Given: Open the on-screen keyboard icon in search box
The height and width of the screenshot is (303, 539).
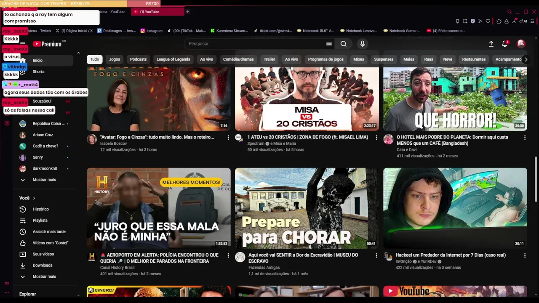Looking at the screenshot, I should click(329, 44).
